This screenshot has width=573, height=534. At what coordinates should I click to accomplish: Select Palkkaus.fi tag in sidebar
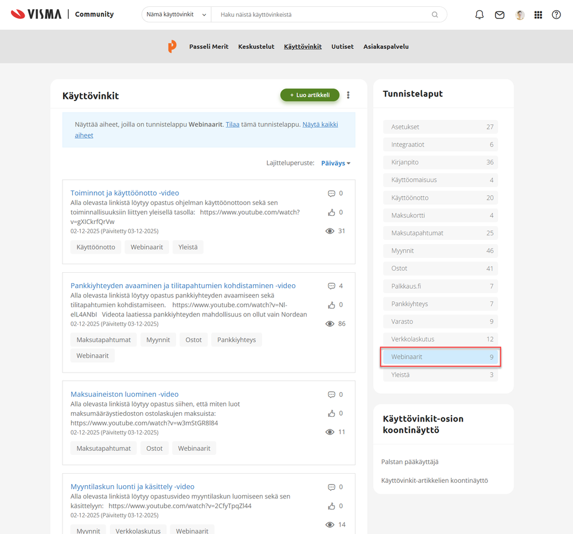(x=441, y=286)
